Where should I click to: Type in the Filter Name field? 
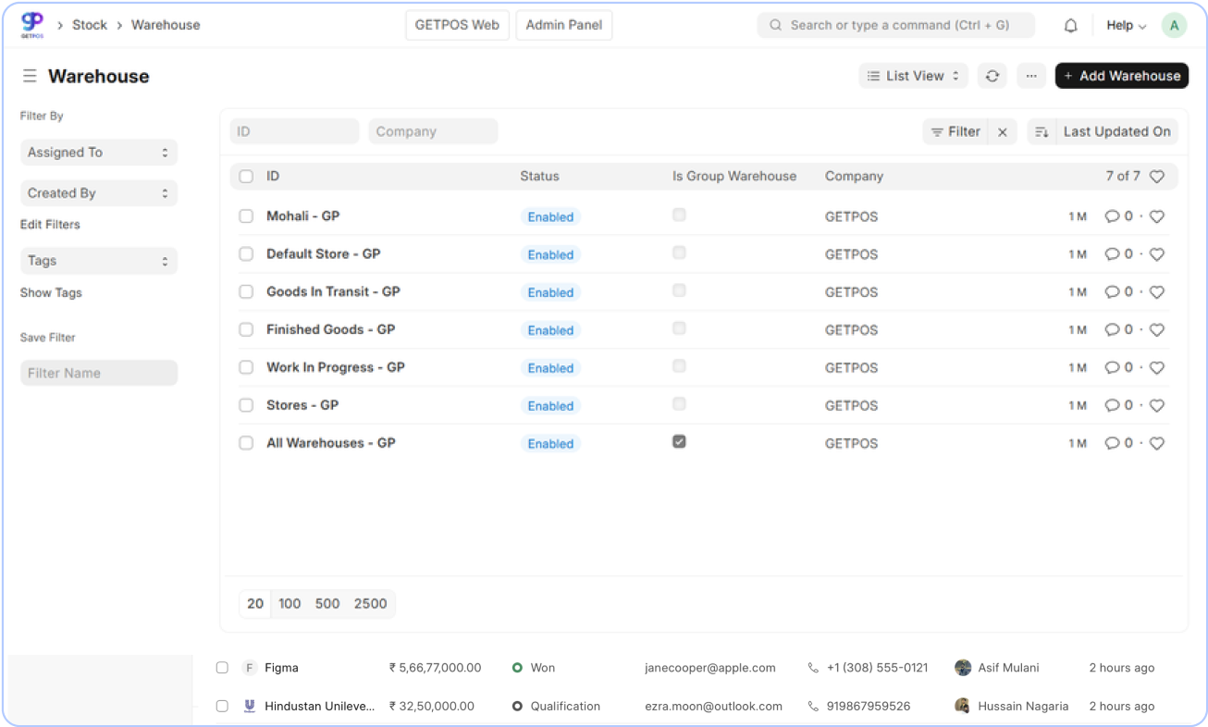coord(98,373)
